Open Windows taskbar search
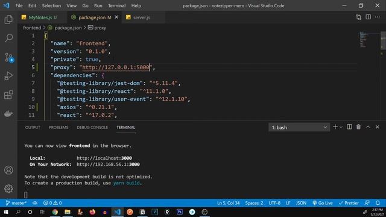 (x=18, y=212)
